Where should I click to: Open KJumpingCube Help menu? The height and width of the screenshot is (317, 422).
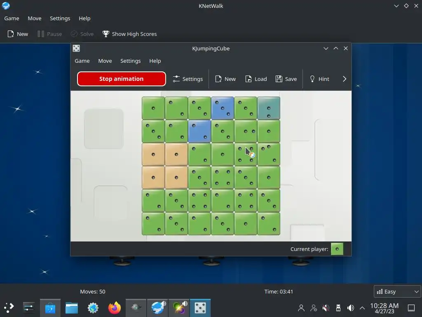[x=155, y=61]
